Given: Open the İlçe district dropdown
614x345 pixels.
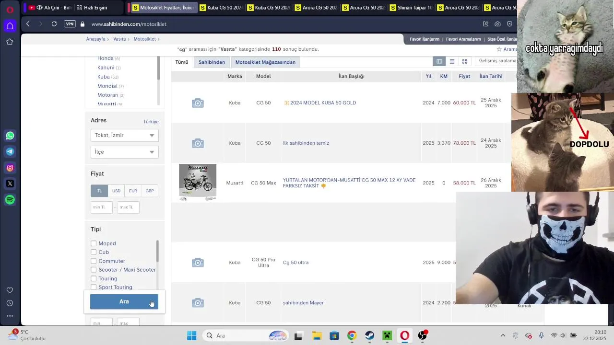Looking at the screenshot, I should click(124, 152).
